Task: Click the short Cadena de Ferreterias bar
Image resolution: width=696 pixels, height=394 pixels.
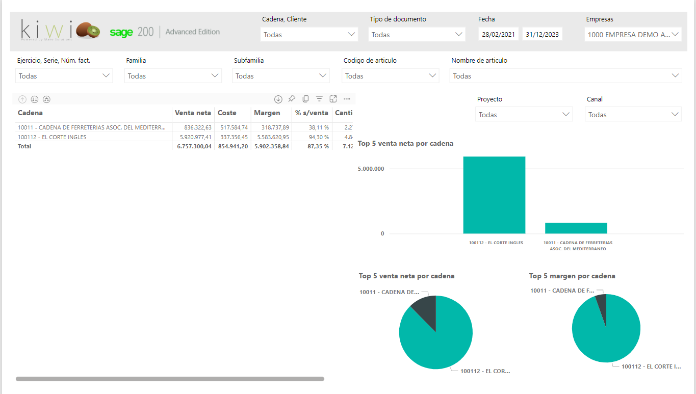Action: coord(576,228)
